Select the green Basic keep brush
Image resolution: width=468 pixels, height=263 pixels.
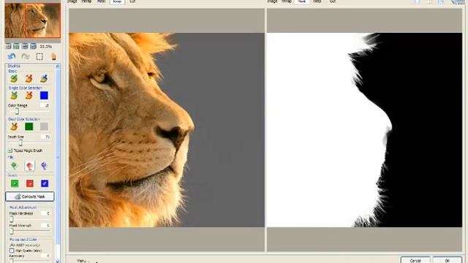click(14, 78)
